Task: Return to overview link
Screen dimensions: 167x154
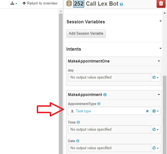Action: (40, 3)
